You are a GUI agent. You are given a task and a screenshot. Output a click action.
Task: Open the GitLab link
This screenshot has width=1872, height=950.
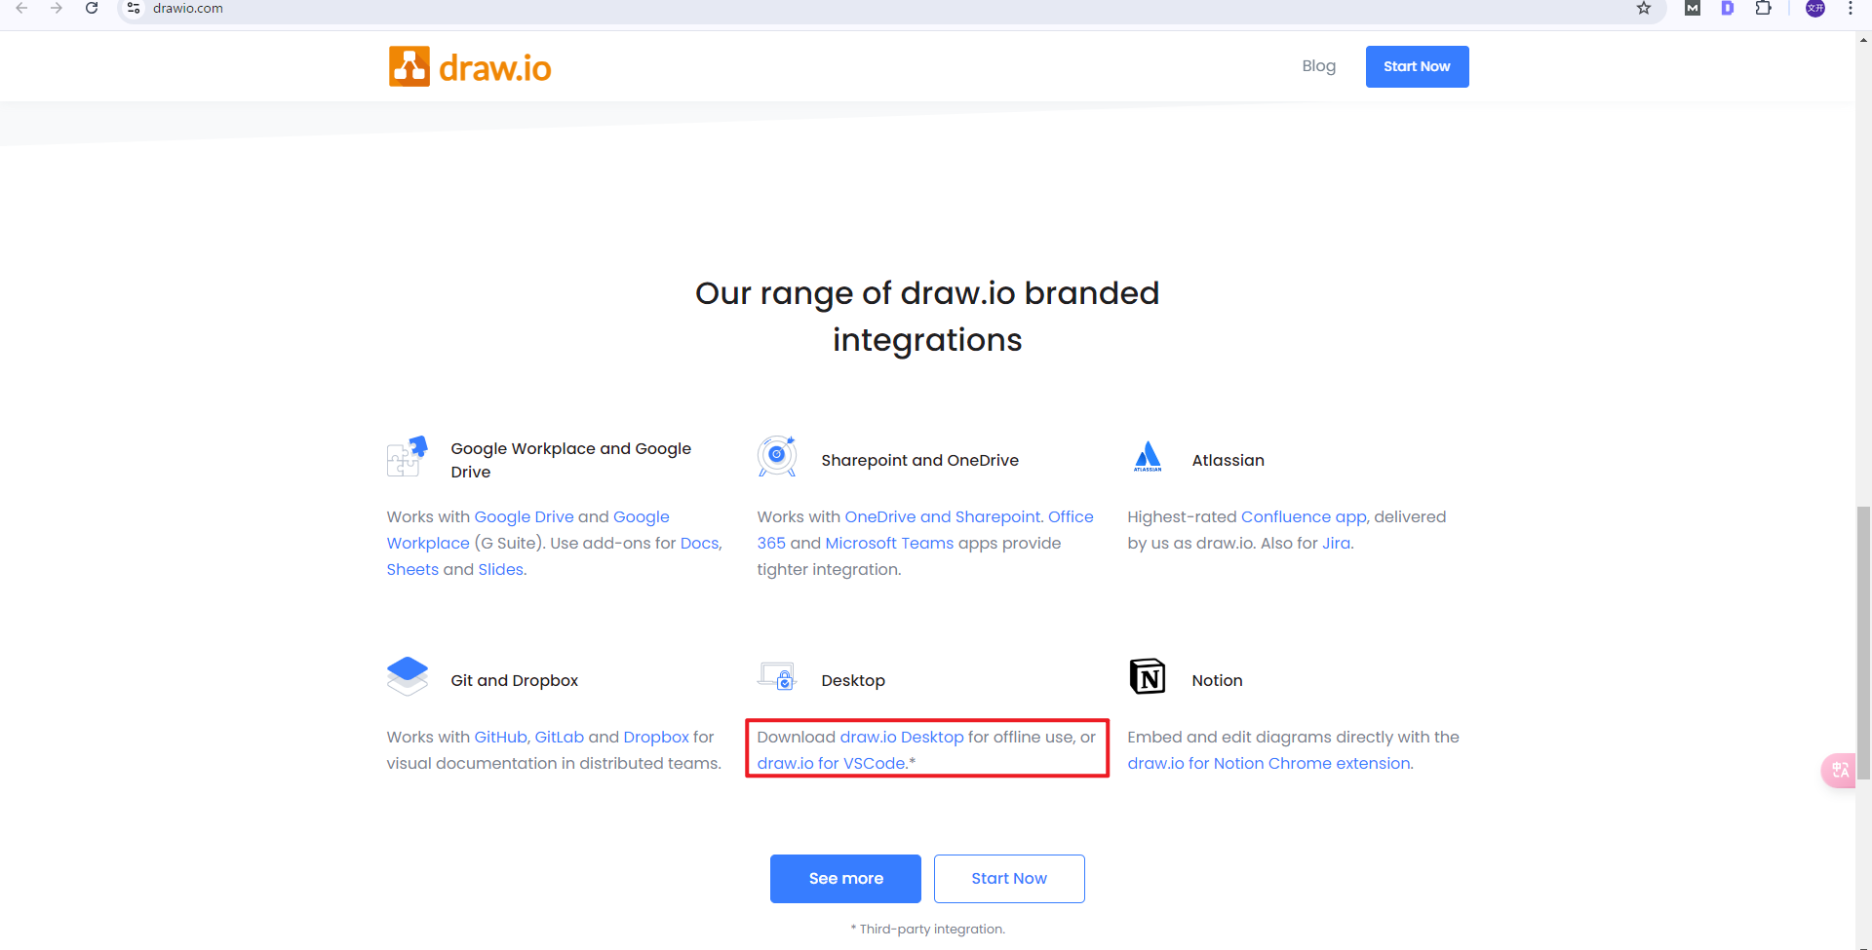click(560, 737)
